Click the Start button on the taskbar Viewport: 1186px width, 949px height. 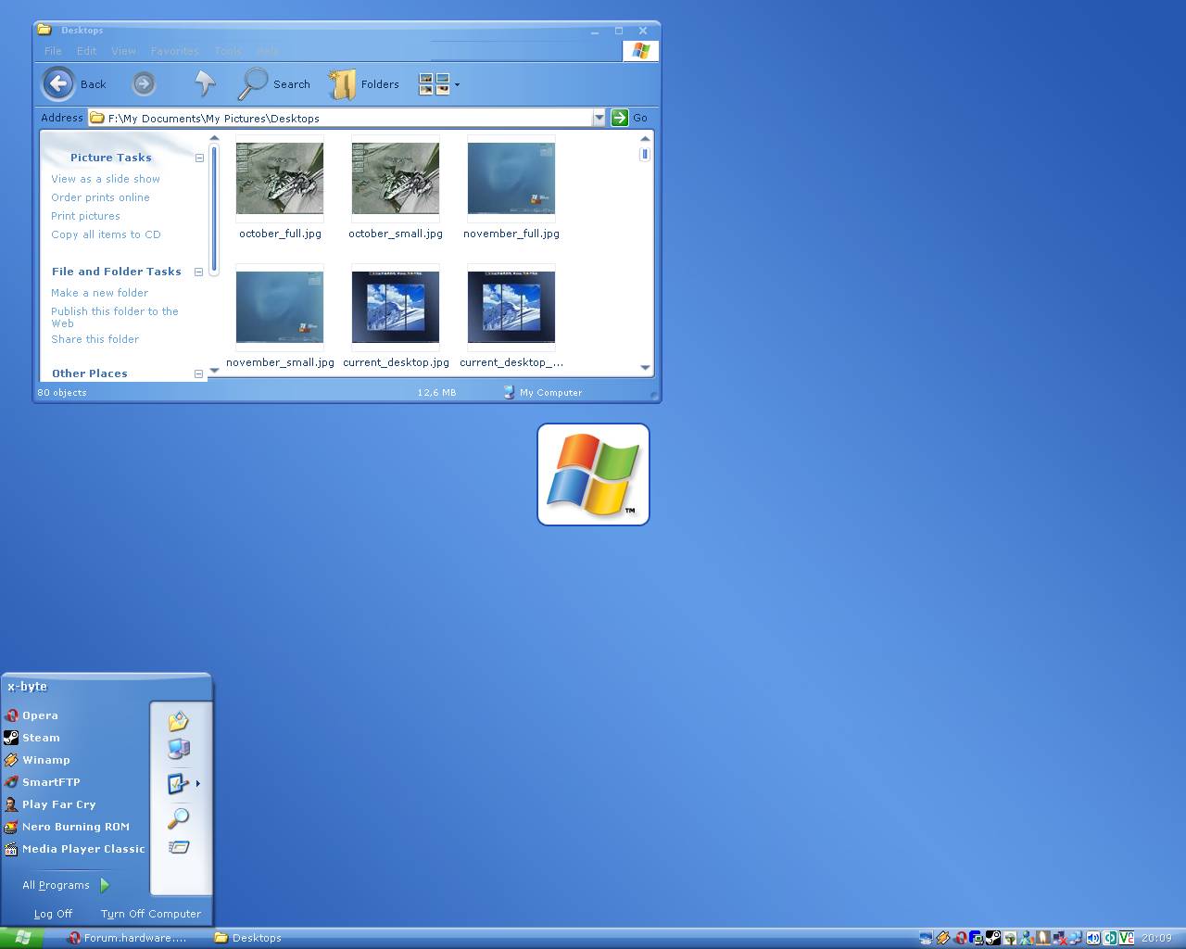pos(22,938)
